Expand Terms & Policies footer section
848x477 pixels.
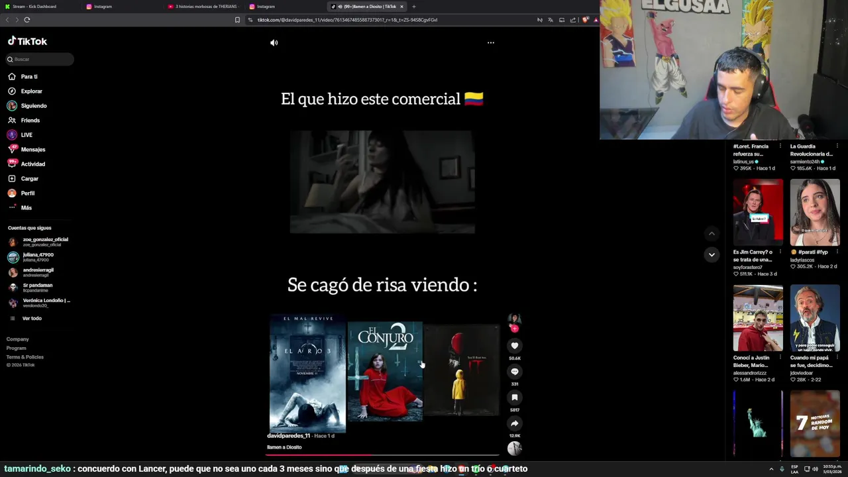(x=25, y=356)
